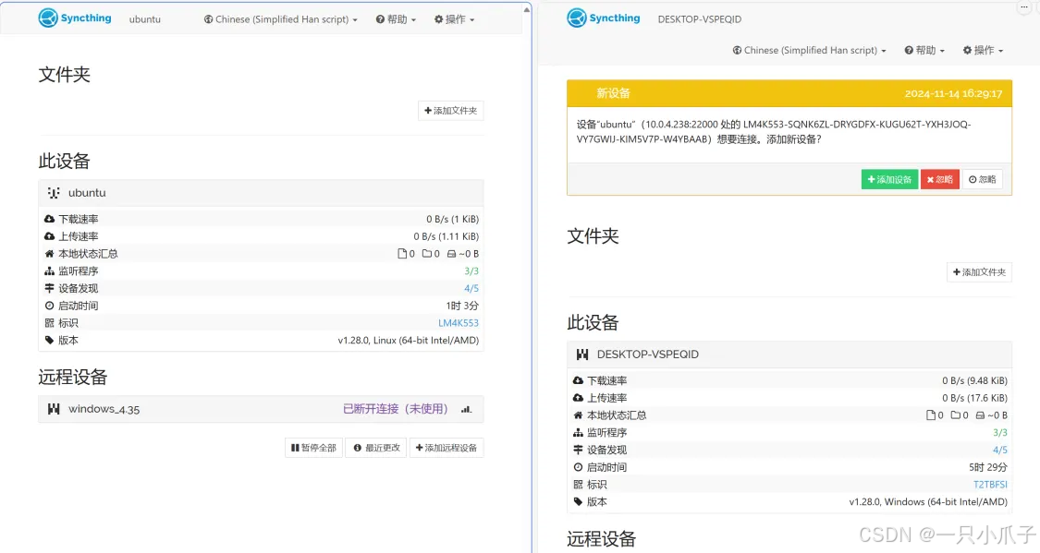
Task: Click v1.28.0, Linux version text
Action: (x=409, y=340)
